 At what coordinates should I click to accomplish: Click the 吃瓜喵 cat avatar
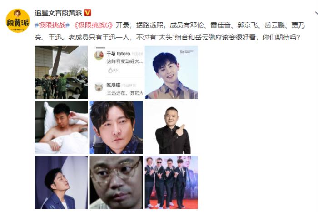click(99, 87)
